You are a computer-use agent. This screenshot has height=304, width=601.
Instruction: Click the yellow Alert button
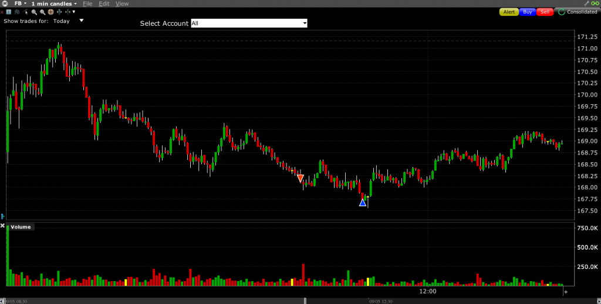coord(508,12)
